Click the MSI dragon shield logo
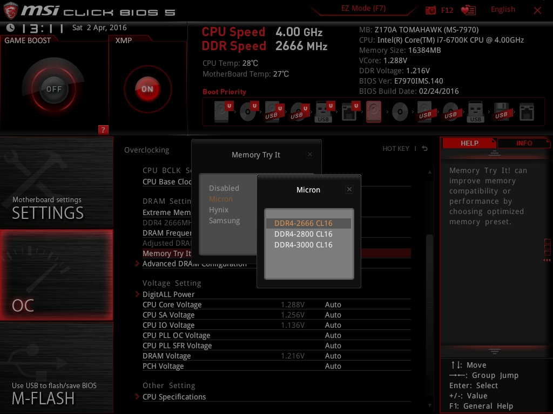Screen dimensions: 553x414 [x=10, y=11]
